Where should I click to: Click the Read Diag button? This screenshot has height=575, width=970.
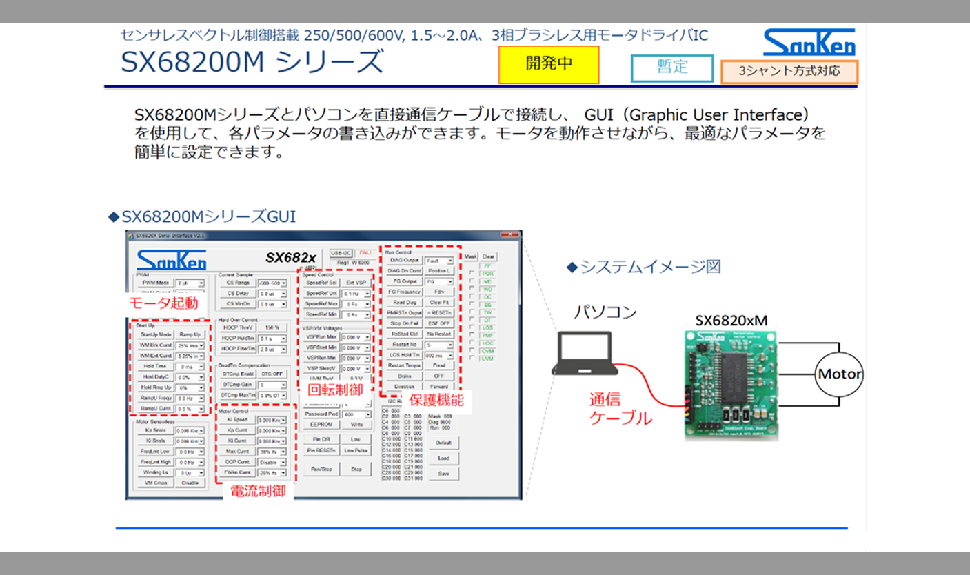tap(404, 302)
